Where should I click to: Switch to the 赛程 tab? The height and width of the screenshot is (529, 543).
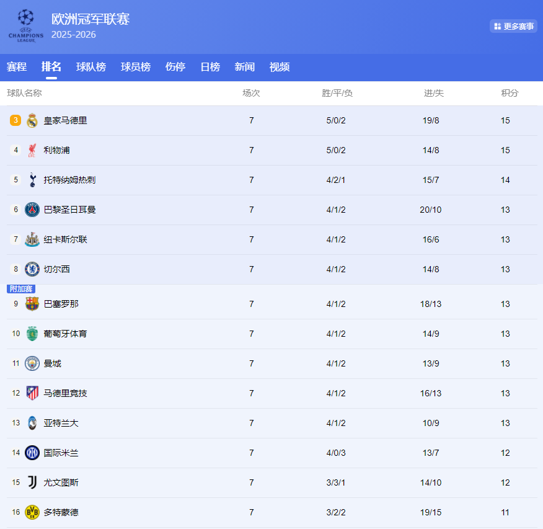(17, 66)
